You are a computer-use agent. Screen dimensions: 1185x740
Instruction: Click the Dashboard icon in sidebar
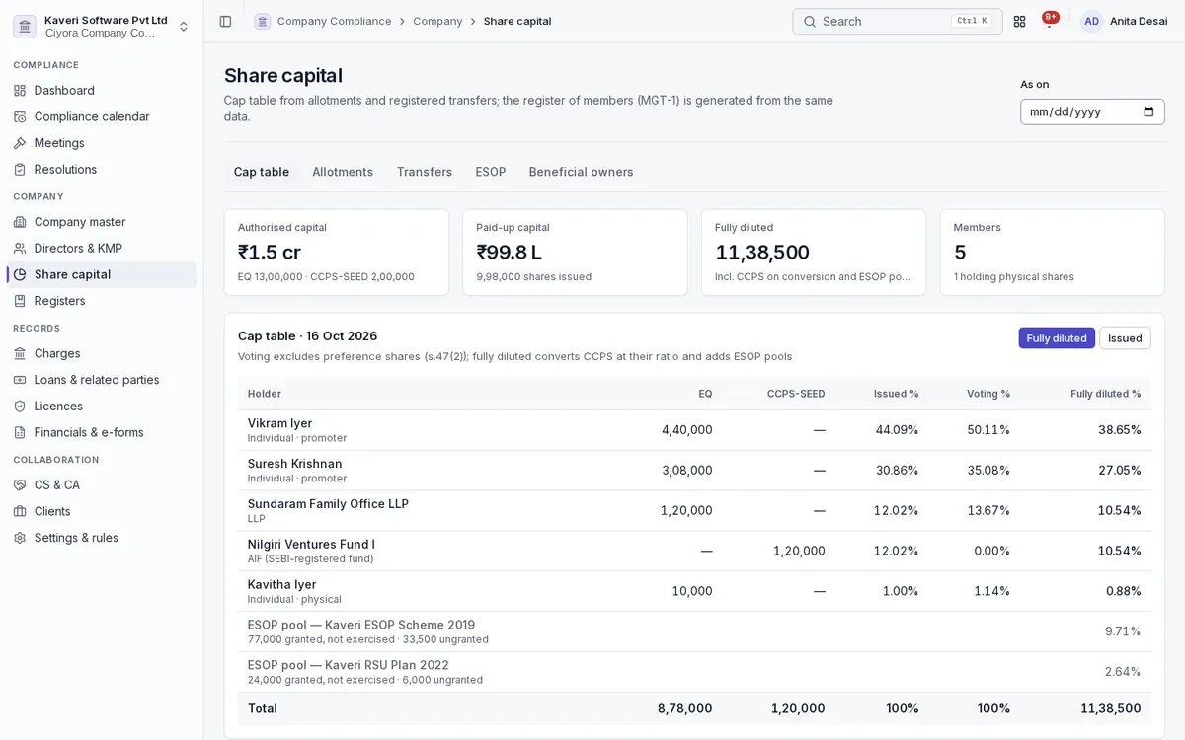click(x=20, y=91)
